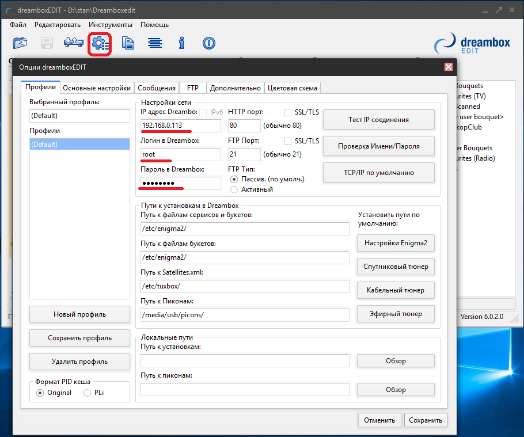
Task: Click TCP/IP по умолчанию button
Action: pyautogui.click(x=379, y=172)
